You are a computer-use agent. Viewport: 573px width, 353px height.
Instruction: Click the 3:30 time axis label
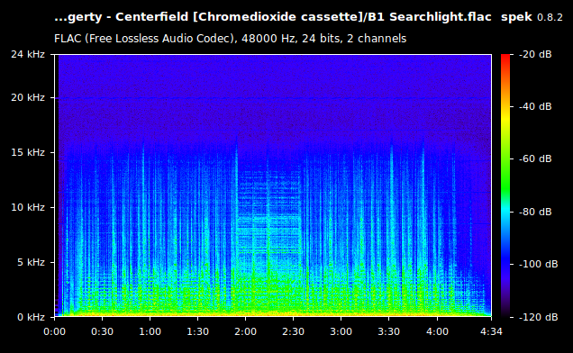click(x=389, y=331)
